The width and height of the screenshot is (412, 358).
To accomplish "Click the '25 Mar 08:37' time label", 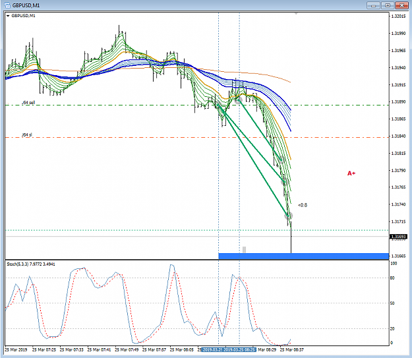I will [291, 349].
